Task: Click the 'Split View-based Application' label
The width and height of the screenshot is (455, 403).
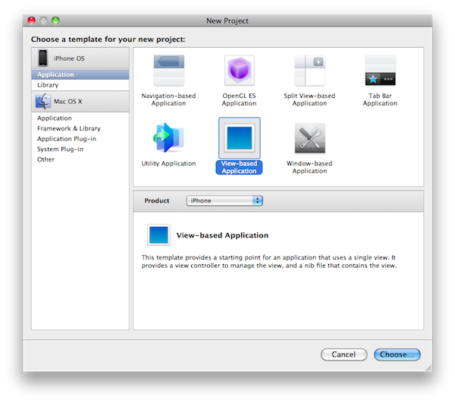Action: (309, 99)
